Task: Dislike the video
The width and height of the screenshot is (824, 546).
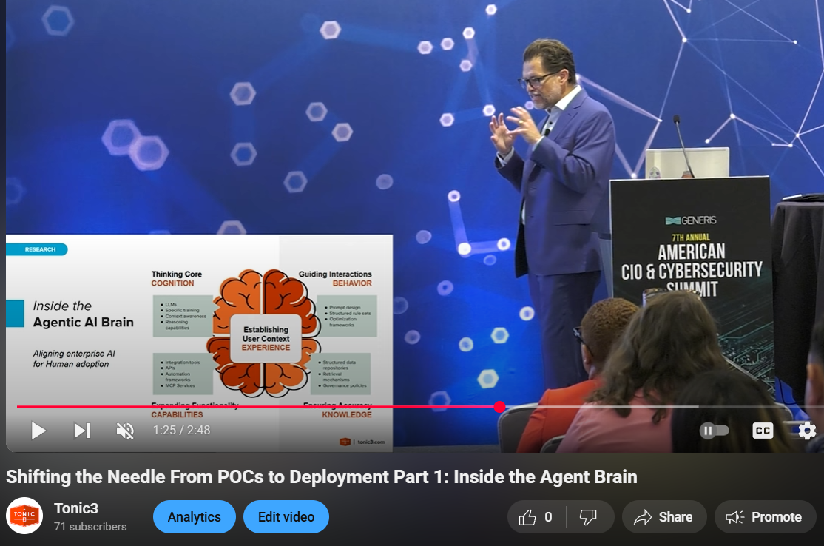Action: tap(589, 517)
